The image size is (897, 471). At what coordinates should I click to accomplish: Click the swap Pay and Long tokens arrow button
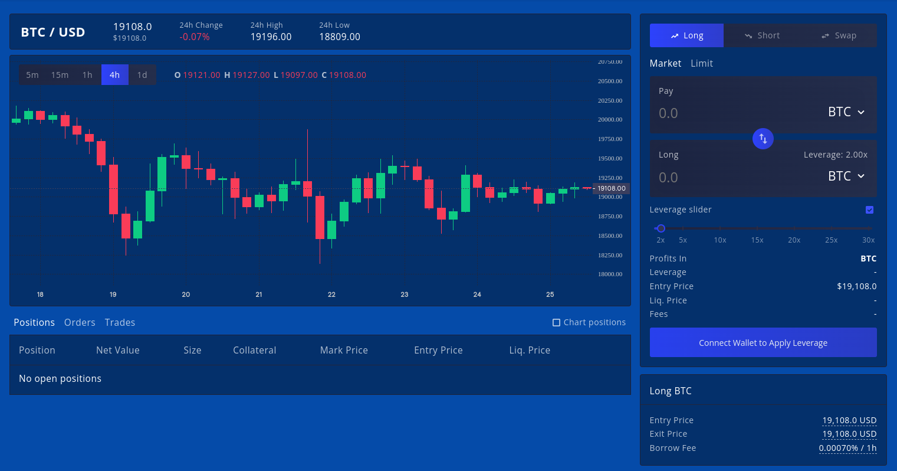(x=763, y=139)
